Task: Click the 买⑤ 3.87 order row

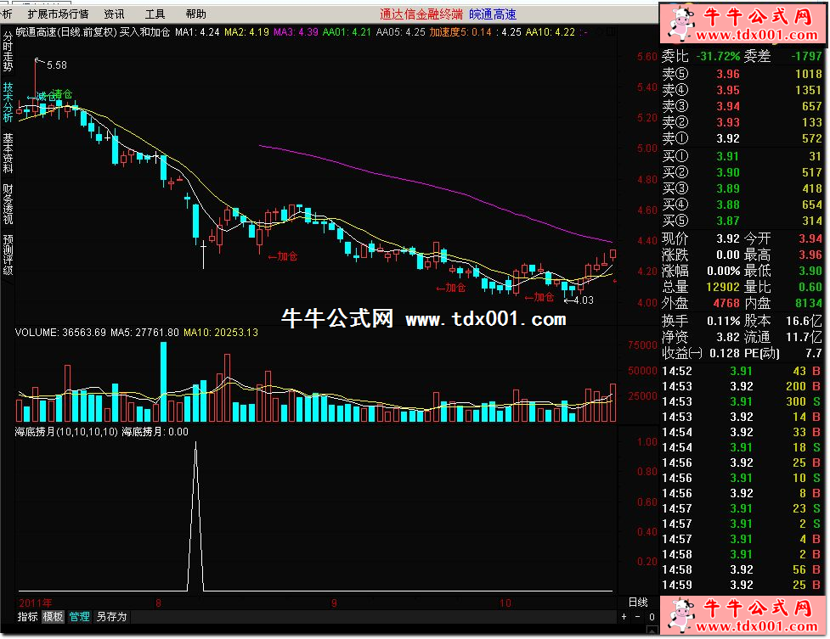Action: pyautogui.click(x=742, y=221)
